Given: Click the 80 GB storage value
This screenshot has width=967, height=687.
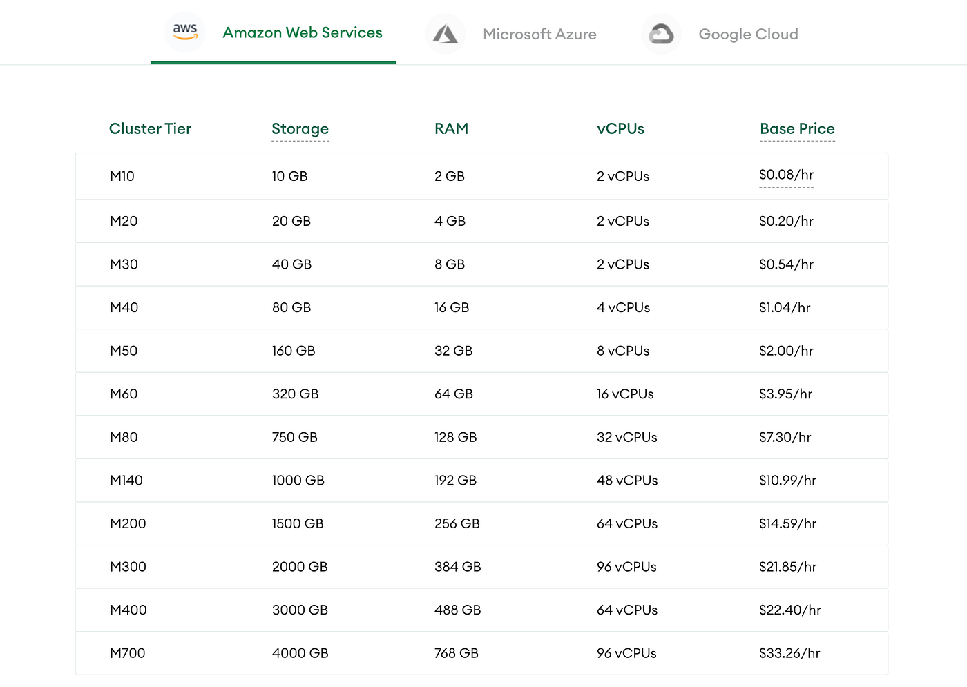Looking at the screenshot, I should click(291, 307).
